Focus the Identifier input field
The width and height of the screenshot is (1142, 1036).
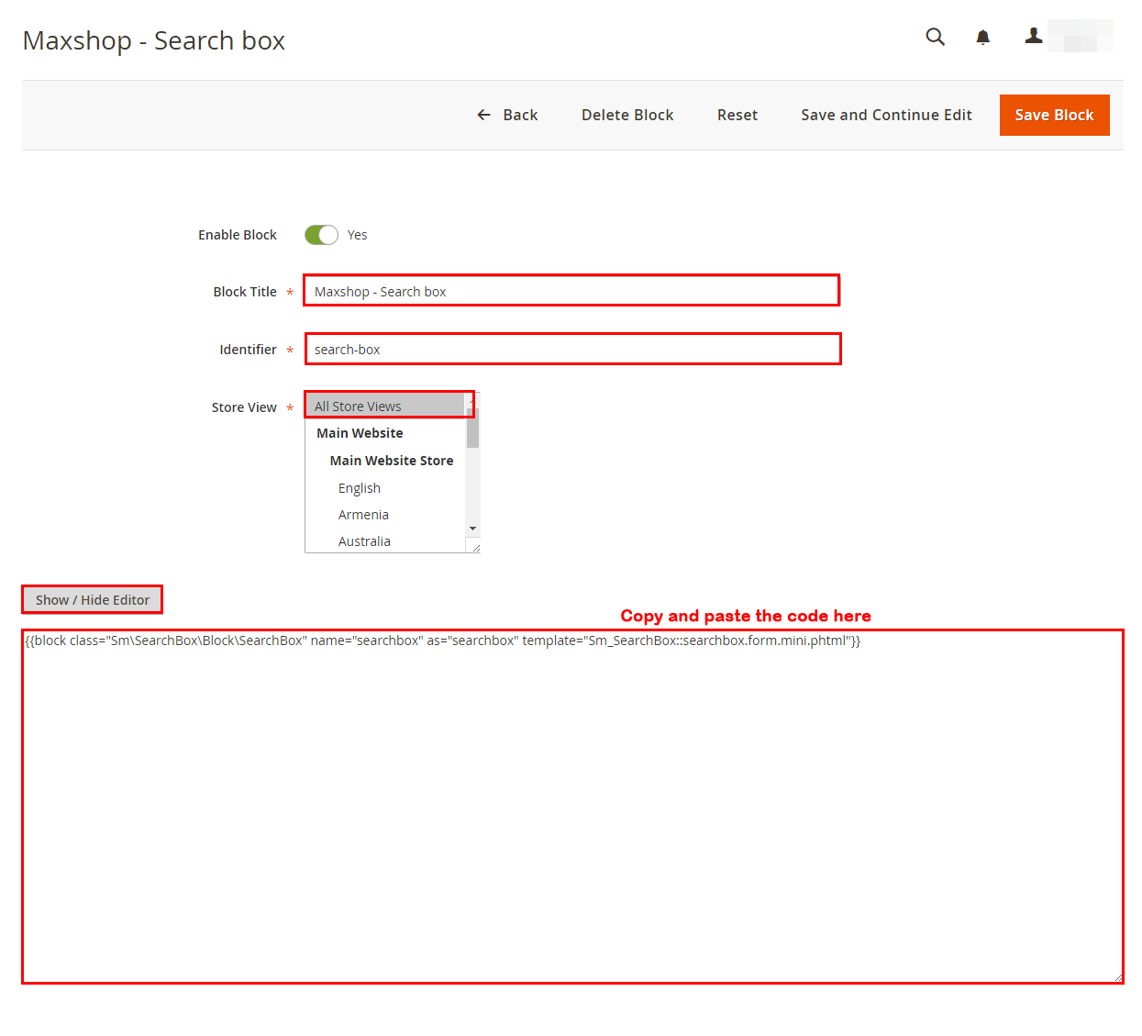[x=572, y=349]
